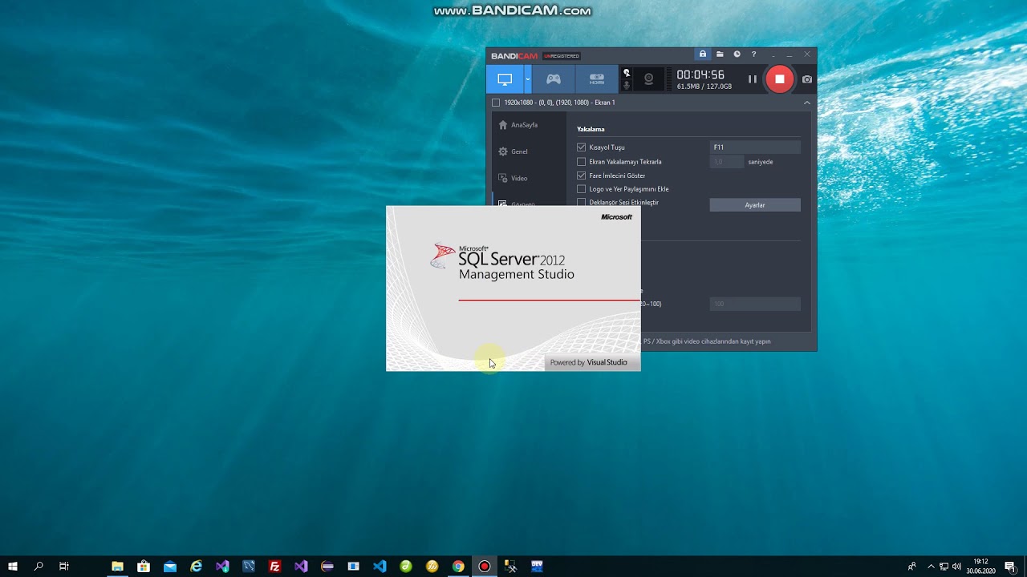Click the PS / Xbox video cihazlarından text
Viewport: 1027px width, 577px height.
coord(707,341)
